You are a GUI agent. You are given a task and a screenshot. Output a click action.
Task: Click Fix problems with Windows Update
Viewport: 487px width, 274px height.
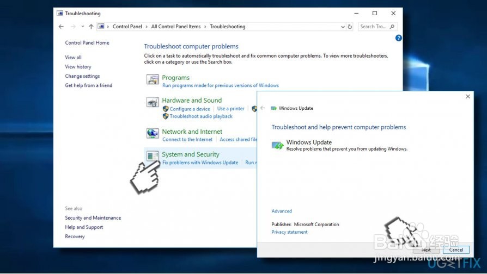pos(200,163)
